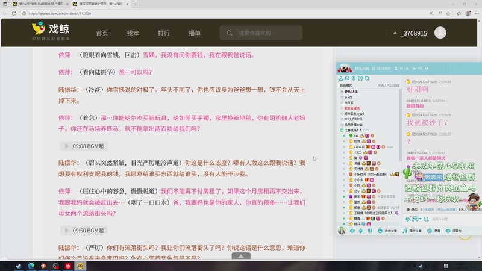Click the browser zoom icon
482x271 pixels.
pyautogui.click(x=432, y=13)
